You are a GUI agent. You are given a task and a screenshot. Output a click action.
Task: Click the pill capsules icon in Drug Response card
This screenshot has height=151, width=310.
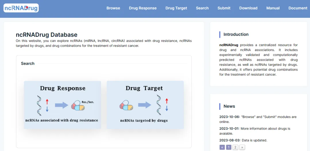tap(78, 106)
